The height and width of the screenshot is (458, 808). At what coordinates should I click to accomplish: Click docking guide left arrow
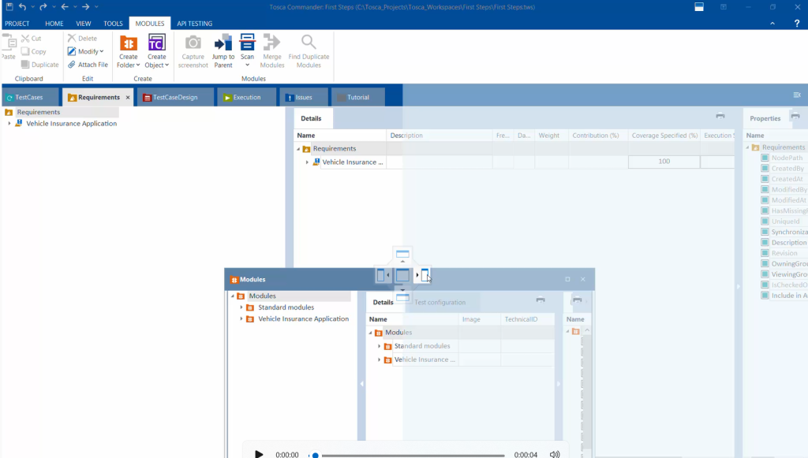(381, 275)
